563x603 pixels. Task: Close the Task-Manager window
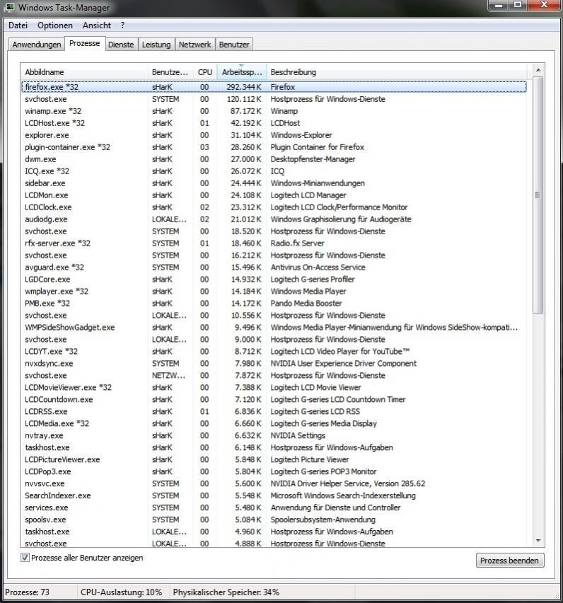point(544,5)
